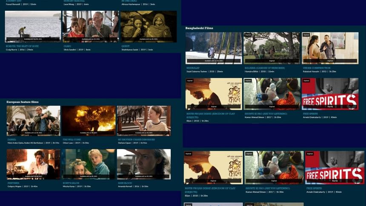Click the PERFUMES title link
Image resolution: width=366 pixels, height=206 pixels.
[x=13, y=183]
